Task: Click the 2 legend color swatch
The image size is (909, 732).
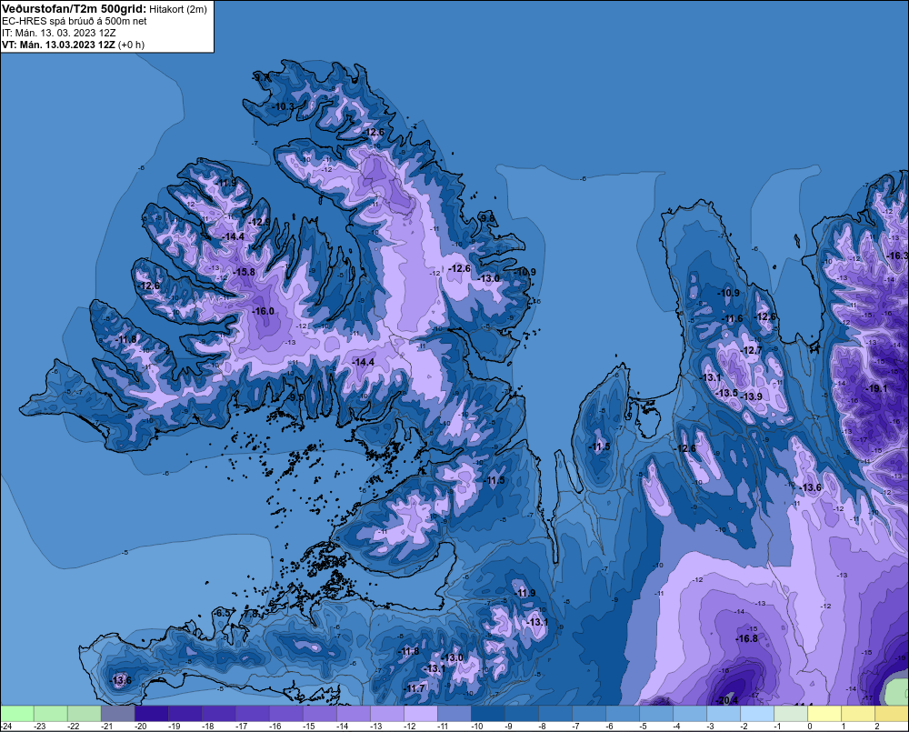Action: pos(892,713)
